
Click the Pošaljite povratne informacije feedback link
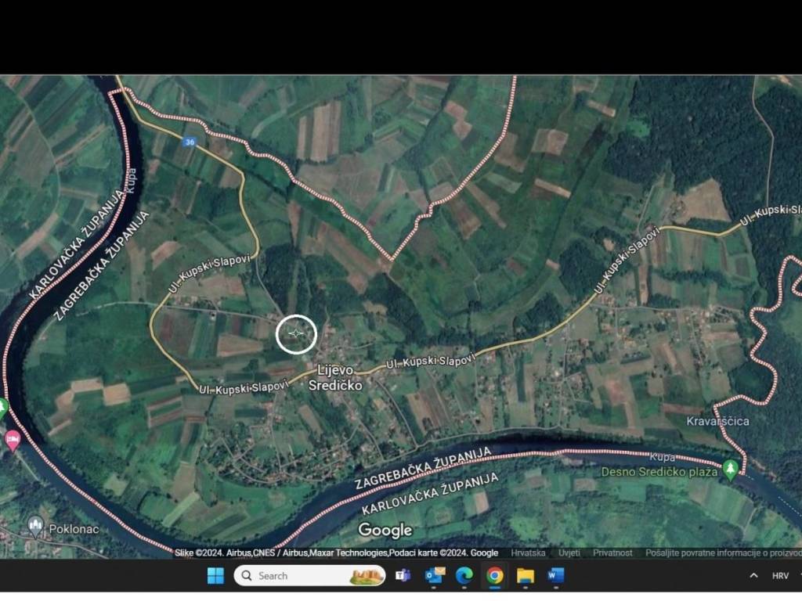point(722,553)
